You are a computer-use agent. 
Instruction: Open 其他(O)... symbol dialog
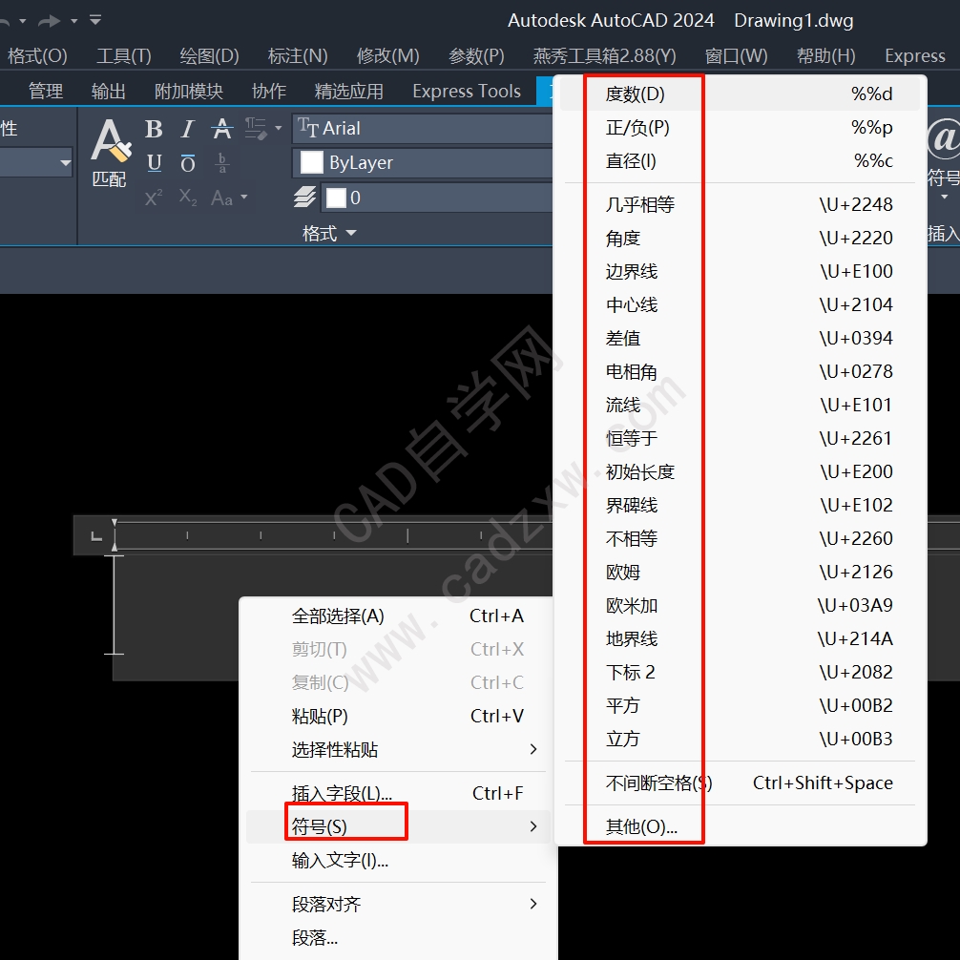coord(740,827)
